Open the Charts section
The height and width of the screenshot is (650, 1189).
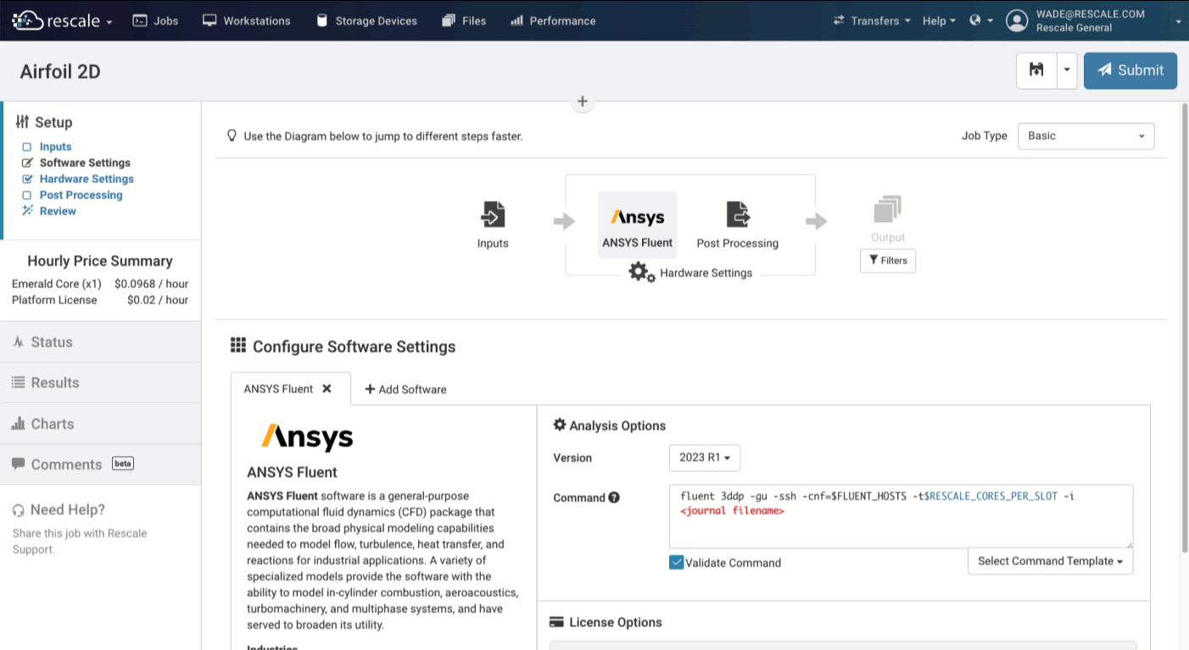tap(101, 424)
